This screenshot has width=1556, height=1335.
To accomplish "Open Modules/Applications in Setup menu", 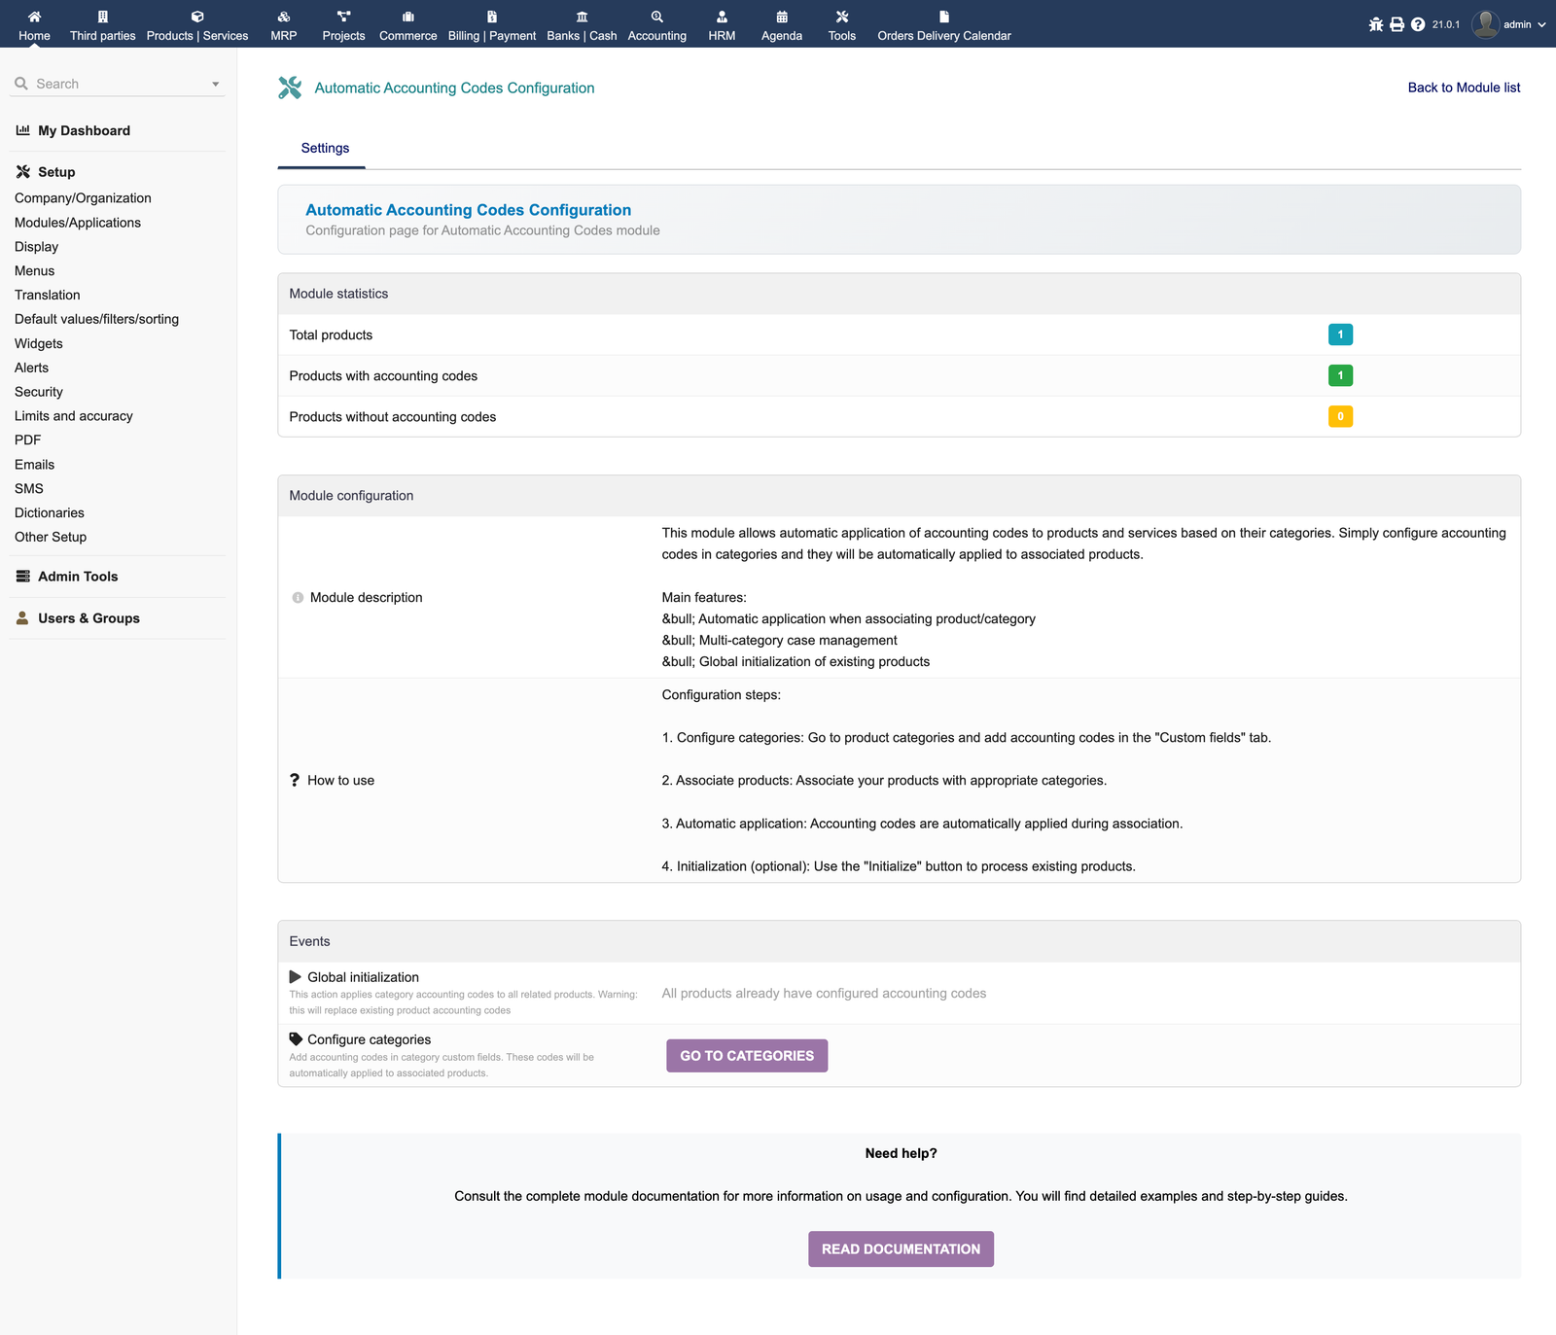I will click(78, 223).
